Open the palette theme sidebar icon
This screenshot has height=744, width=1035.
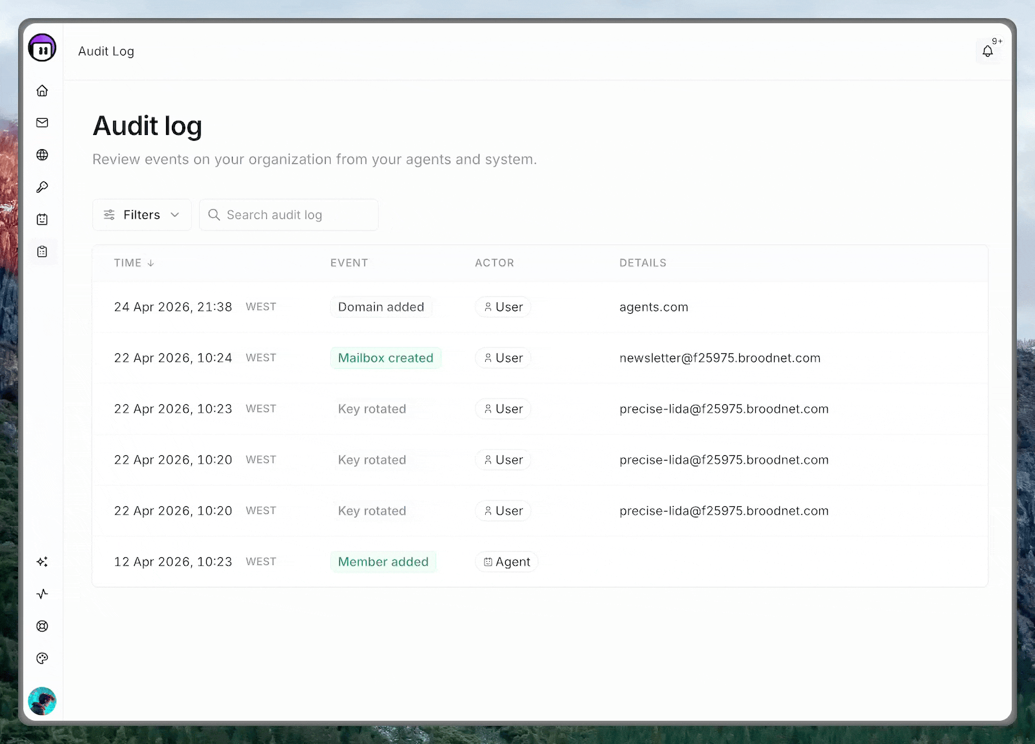pos(42,659)
